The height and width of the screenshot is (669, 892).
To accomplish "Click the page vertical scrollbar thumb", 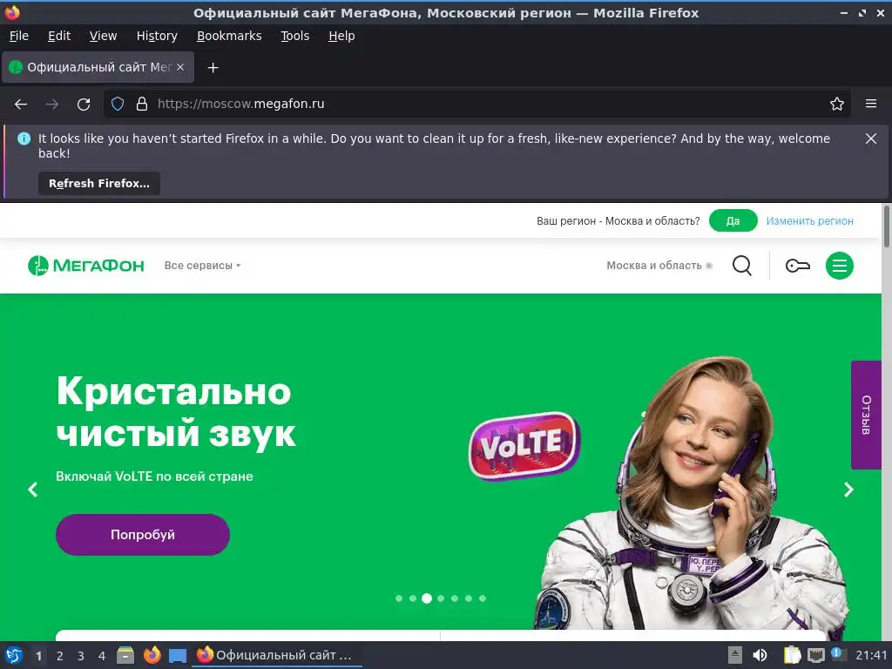I will 886,226.
